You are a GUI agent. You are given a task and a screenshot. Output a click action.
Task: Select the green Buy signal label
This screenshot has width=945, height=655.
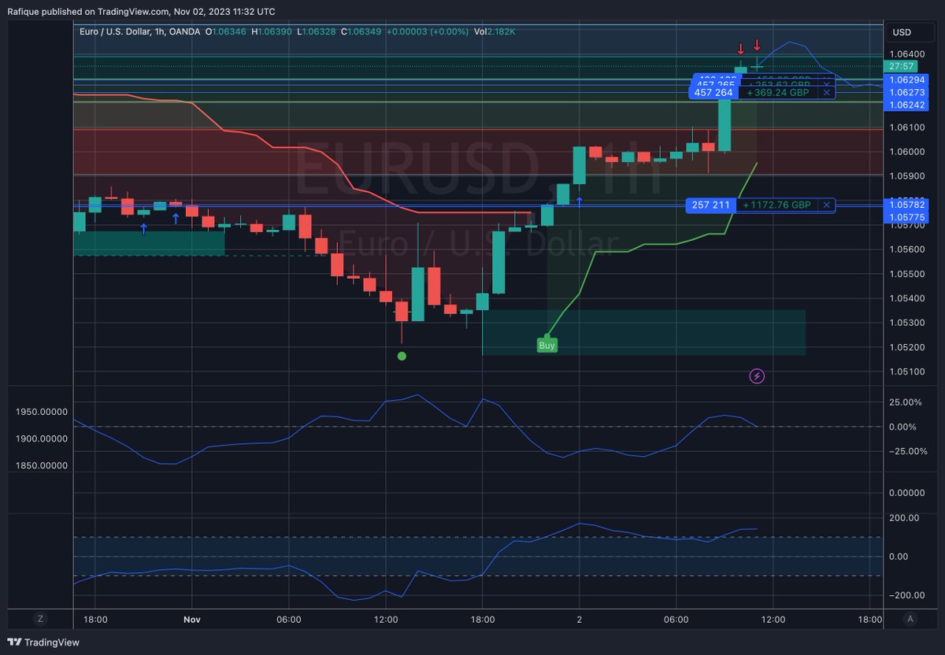(547, 345)
